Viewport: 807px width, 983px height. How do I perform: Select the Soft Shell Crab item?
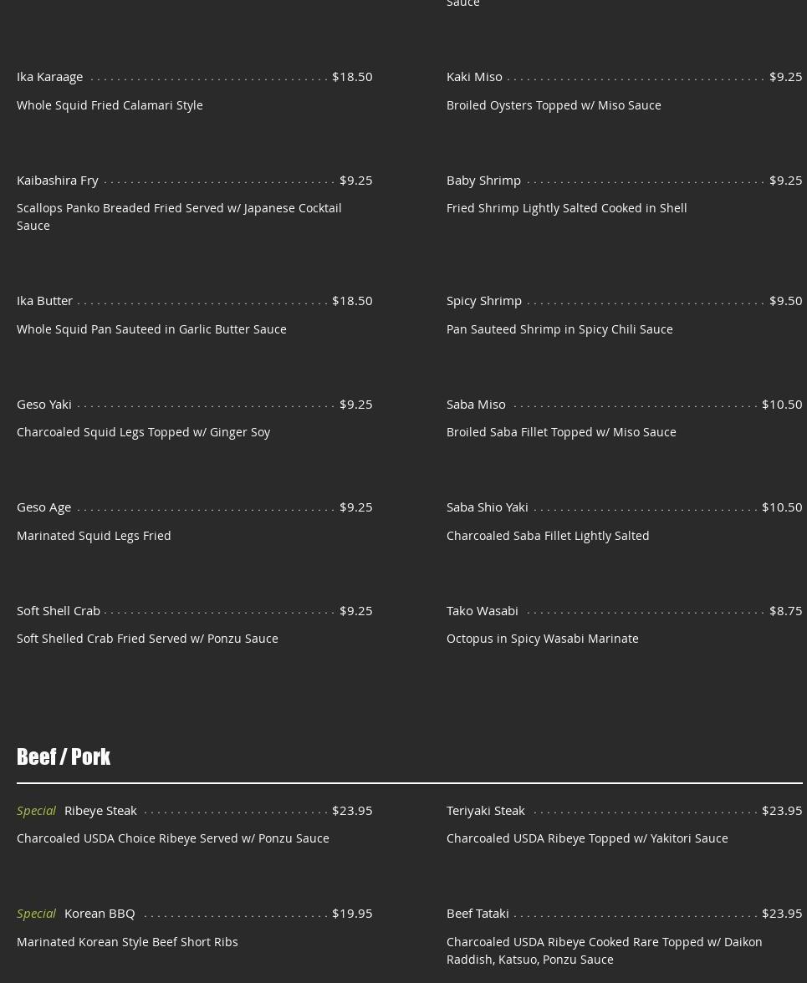pyautogui.click(x=59, y=610)
